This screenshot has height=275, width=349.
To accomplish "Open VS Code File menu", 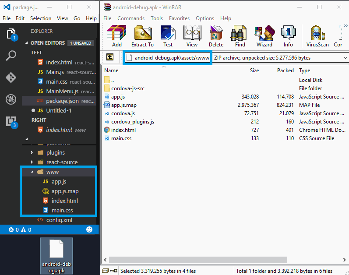I will coord(7,18).
